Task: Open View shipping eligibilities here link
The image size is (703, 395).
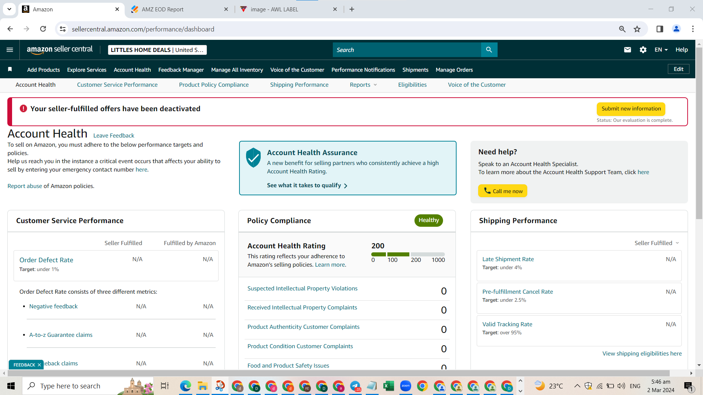Action: pos(642,353)
